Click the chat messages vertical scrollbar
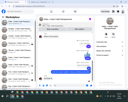This screenshot has height=102, width=128. click(x=92, y=71)
